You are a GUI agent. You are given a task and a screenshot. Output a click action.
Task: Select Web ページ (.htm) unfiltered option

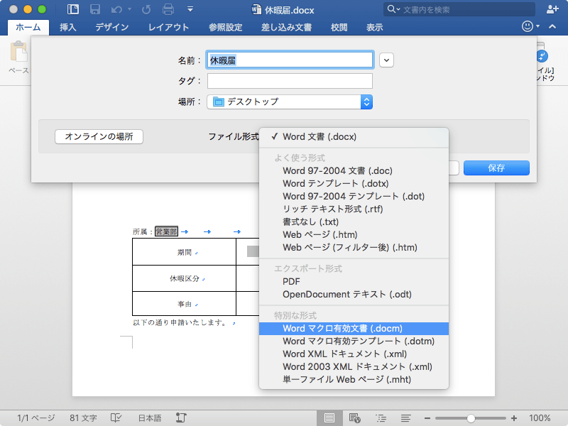click(x=354, y=235)
